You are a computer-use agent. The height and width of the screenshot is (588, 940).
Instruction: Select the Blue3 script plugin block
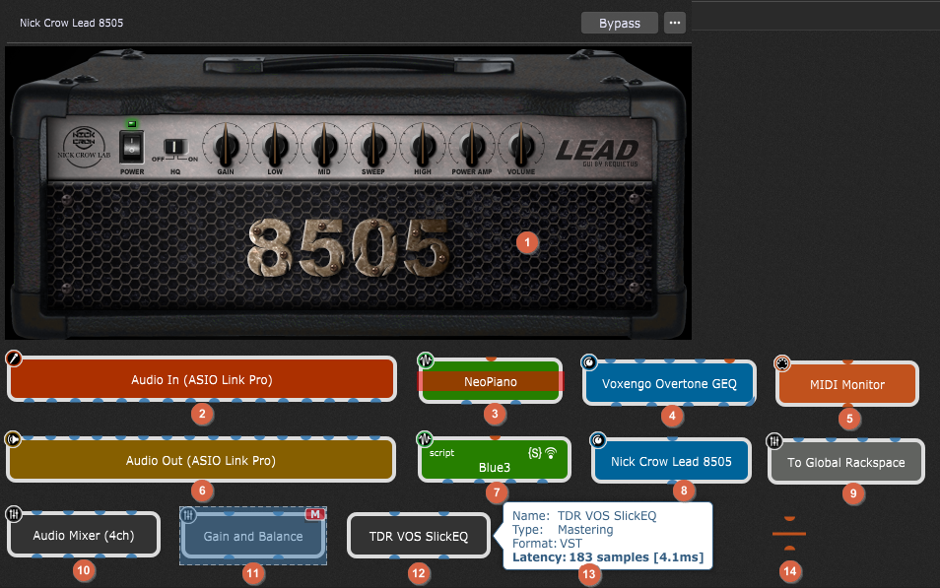pyautogui.click(x=494, y=460)
